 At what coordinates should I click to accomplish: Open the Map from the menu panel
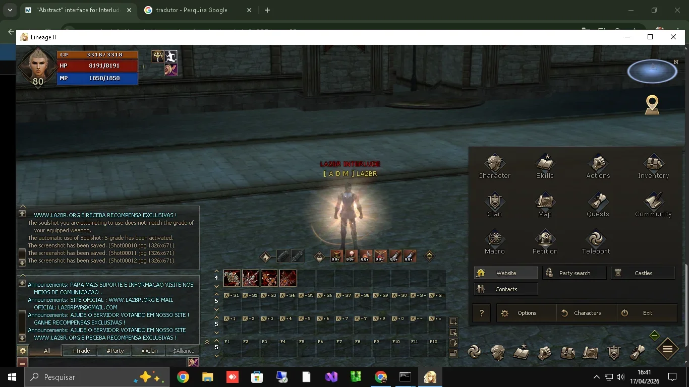tap(545, 205)
